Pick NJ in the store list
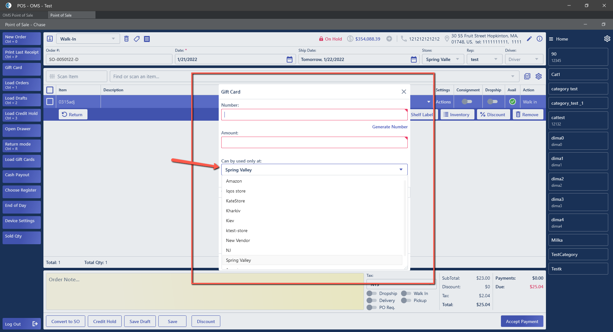This screenshot has width=613, height=332. pos(312,250)
